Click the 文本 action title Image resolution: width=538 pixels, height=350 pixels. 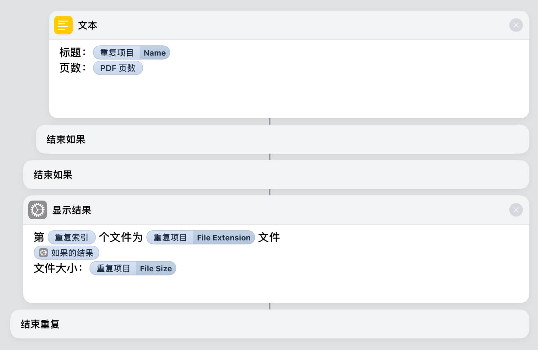(87, 25)
